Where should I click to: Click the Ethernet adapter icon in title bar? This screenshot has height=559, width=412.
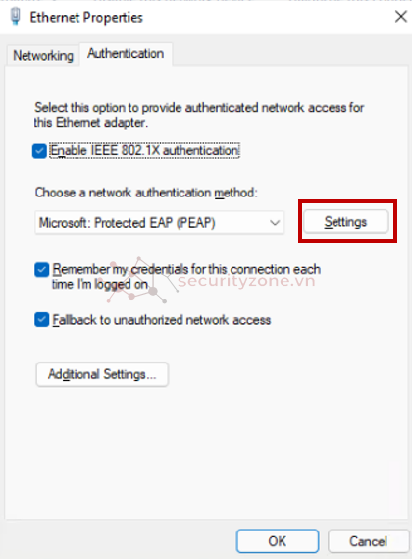(16, 17)
